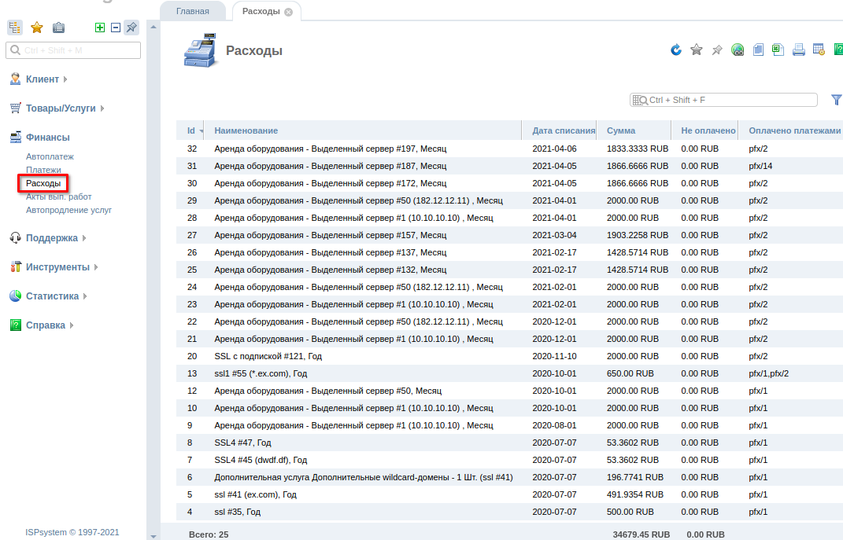The image size is (843, 540).
Task: Click the briefcase icon in sidebar header
Action: click(x=58, y=28)
